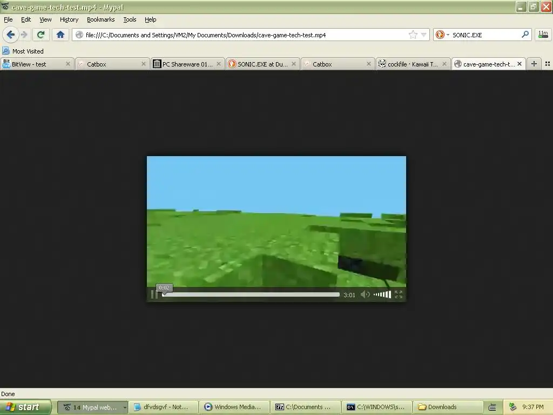The width and height of the screenshot is (553, 415).
Task: Close the cockfile Kawaii tab
Action: coord(444,64)
